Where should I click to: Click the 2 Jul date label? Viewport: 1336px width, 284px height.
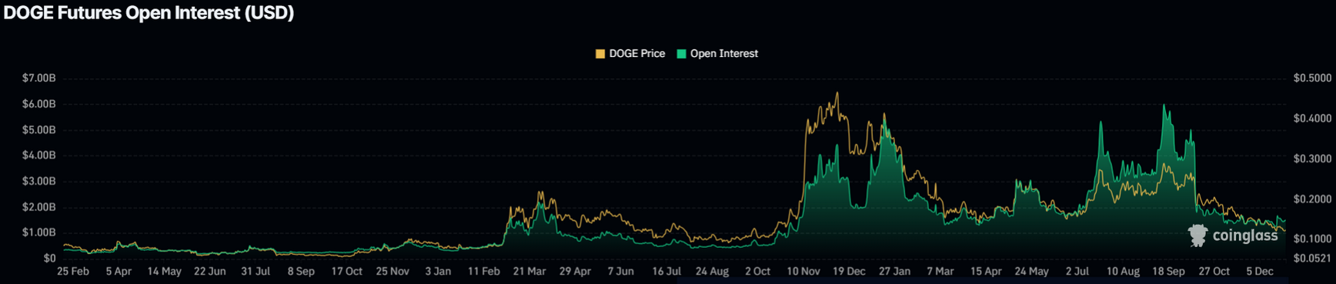point(1077,272)
